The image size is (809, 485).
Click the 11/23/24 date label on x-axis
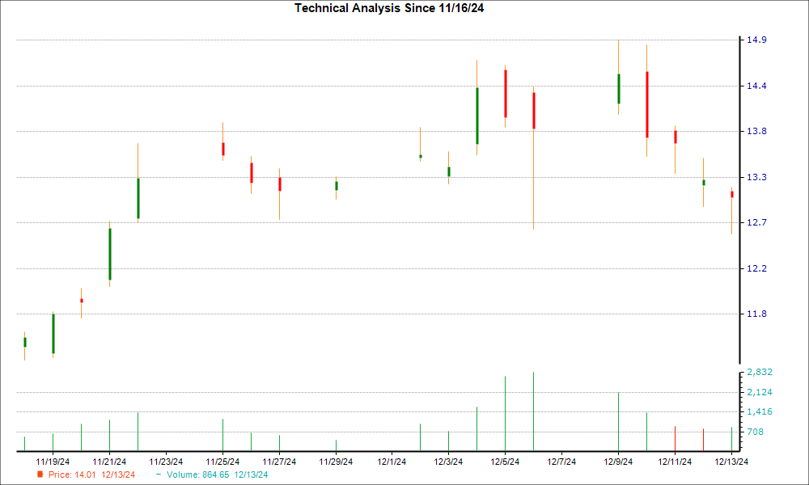[x=166, y=462]
